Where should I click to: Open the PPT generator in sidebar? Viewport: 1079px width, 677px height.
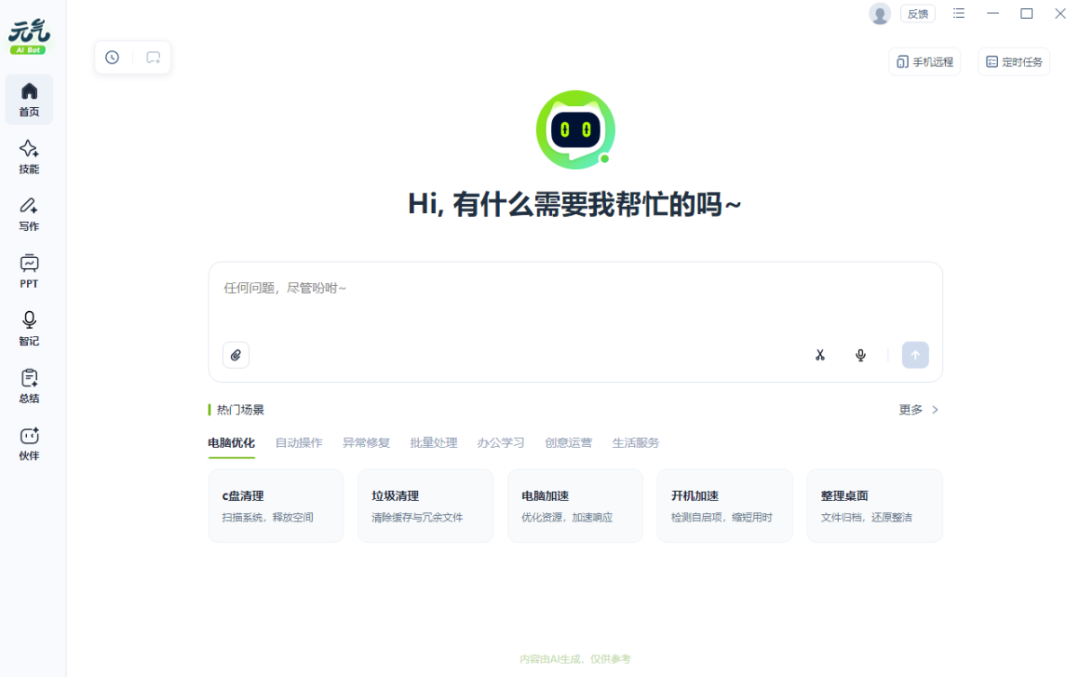pos(29,272)
